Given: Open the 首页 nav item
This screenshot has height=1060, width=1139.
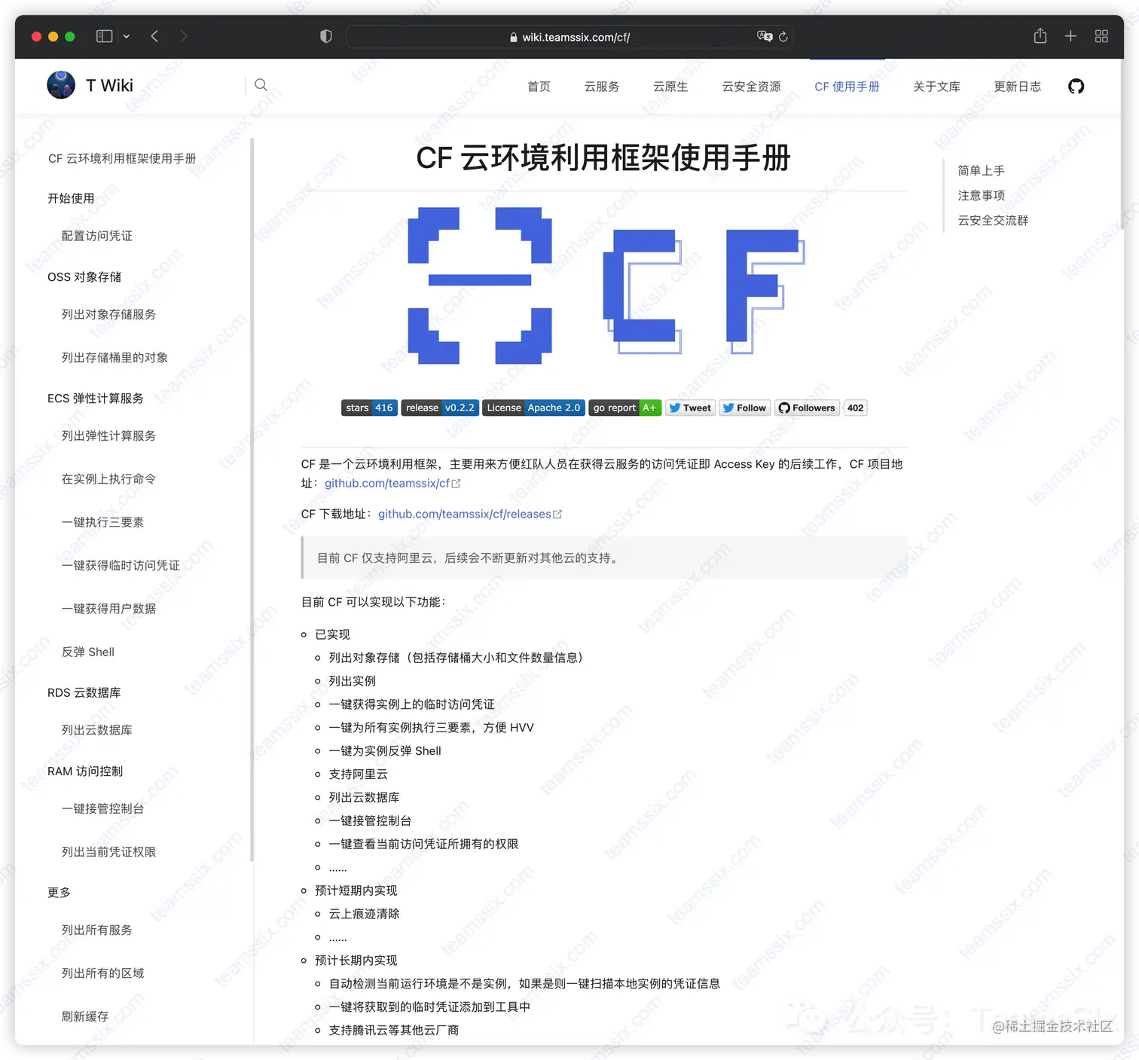Looking at the screenshot, I should point(539,87).
